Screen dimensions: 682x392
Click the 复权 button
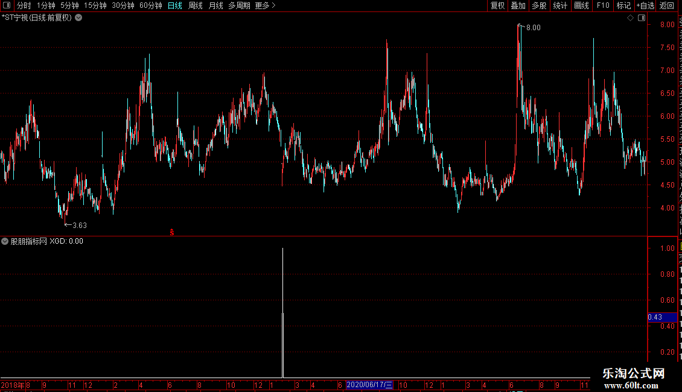tap(497, 5)
